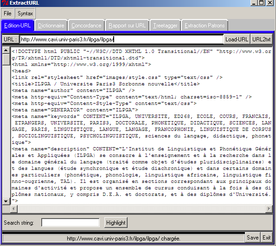Click the Highlight button
The image size is (276, 246).
pos(116,223)
